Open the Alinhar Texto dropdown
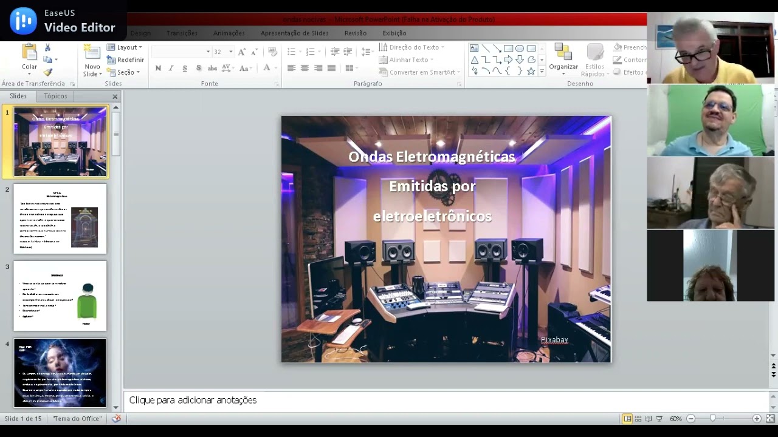 click(x=406, y=59)
